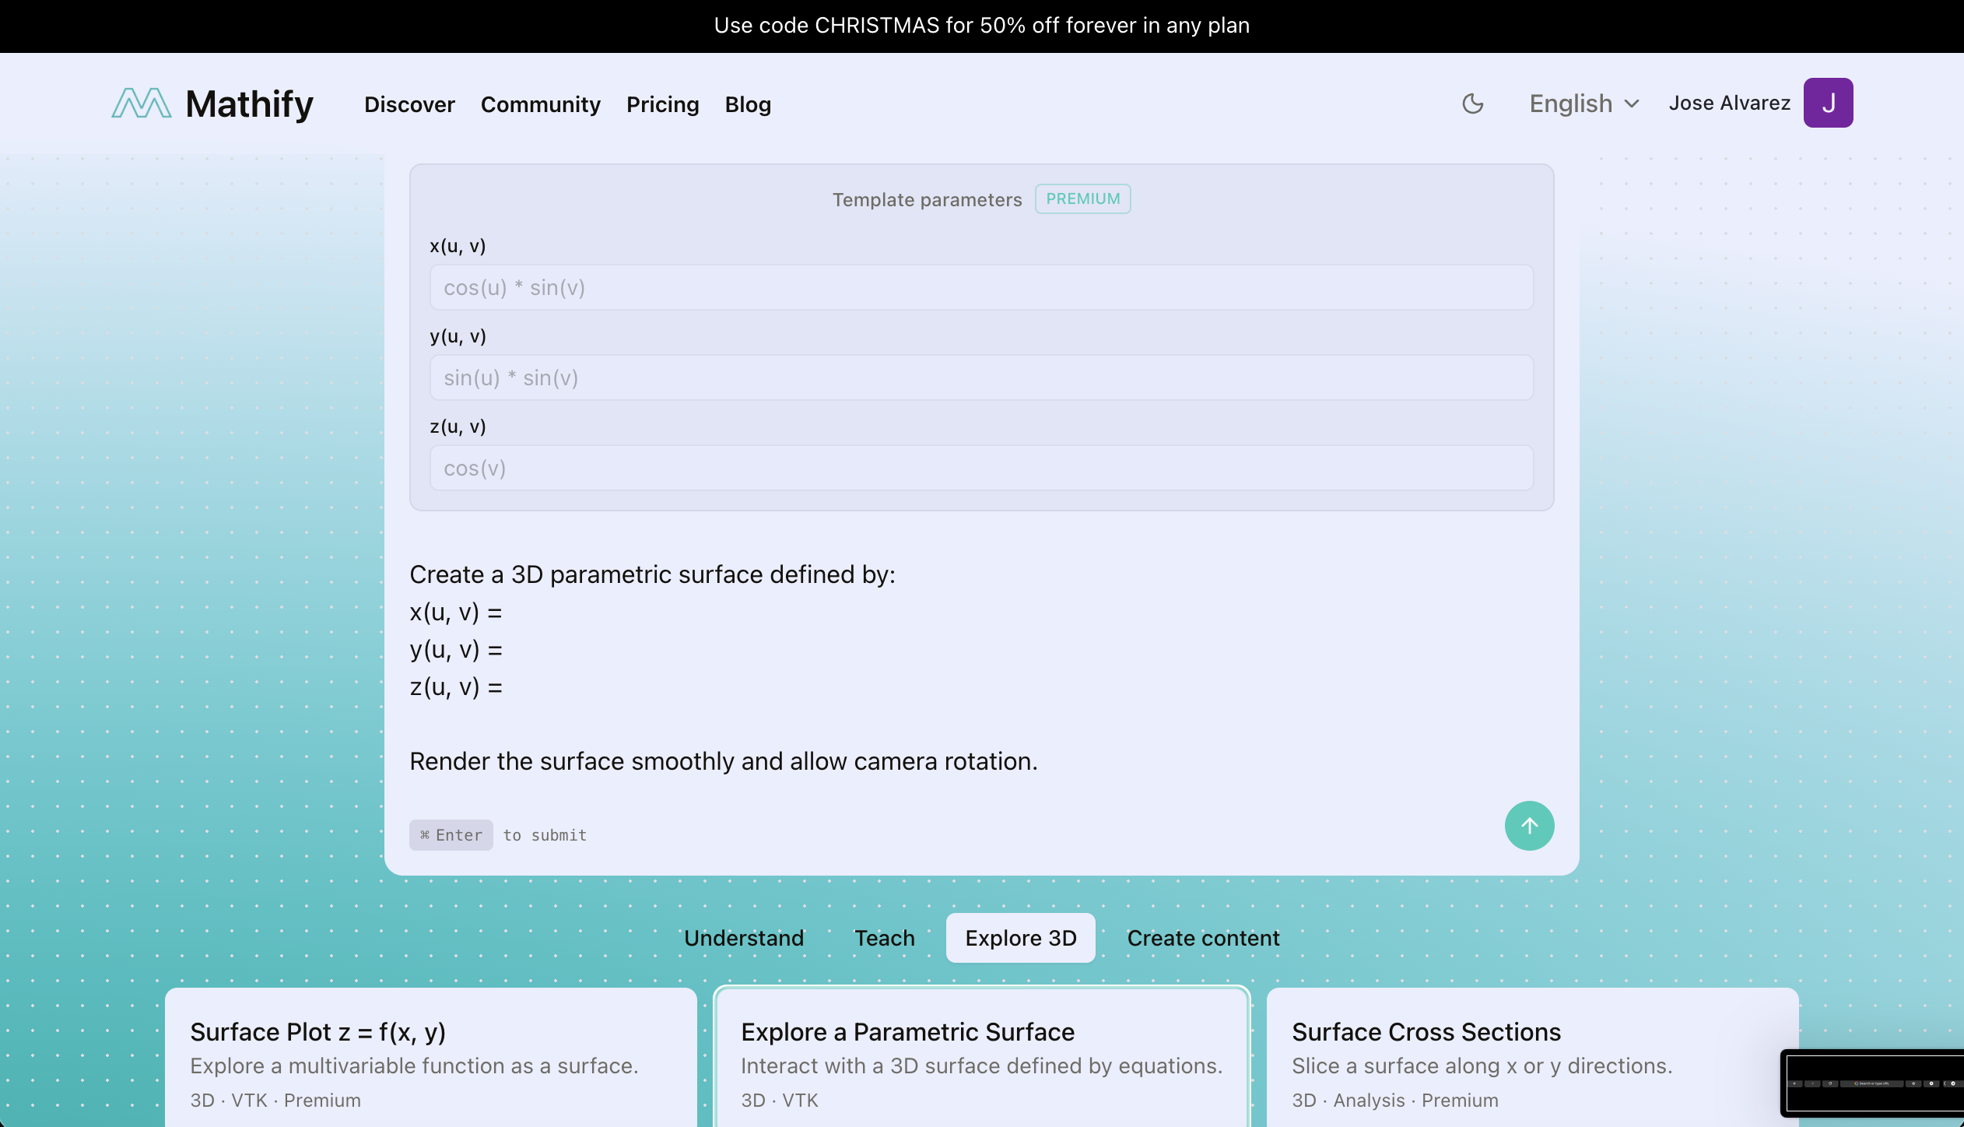The image size is (1964, 1127).
Task: Focus the y(u, v) parameter field
Action: 980,378
